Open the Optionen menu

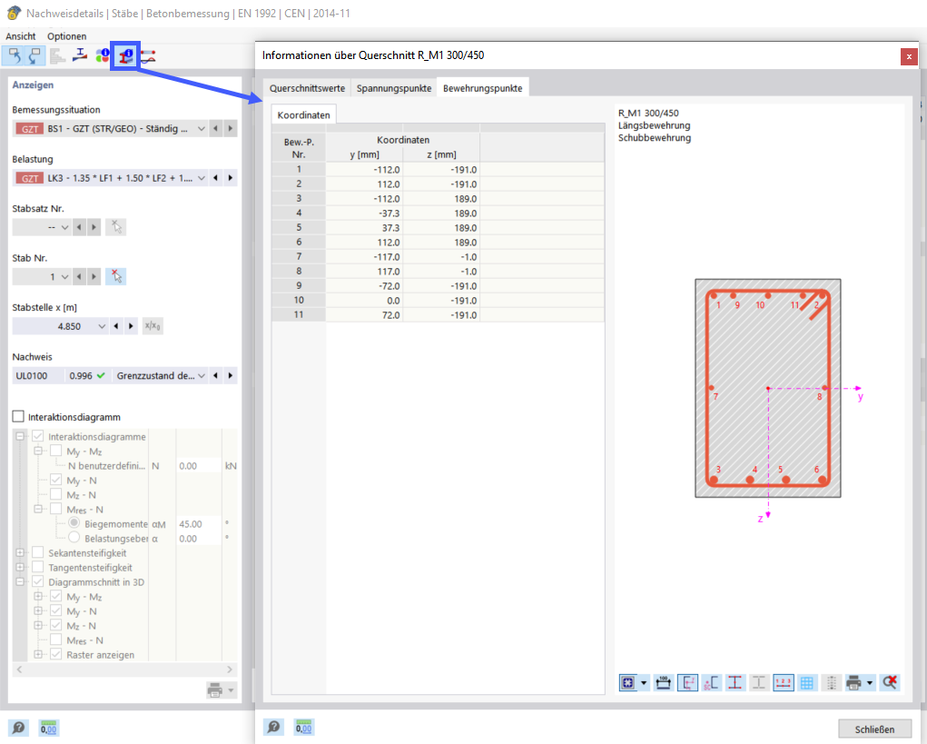67,36
